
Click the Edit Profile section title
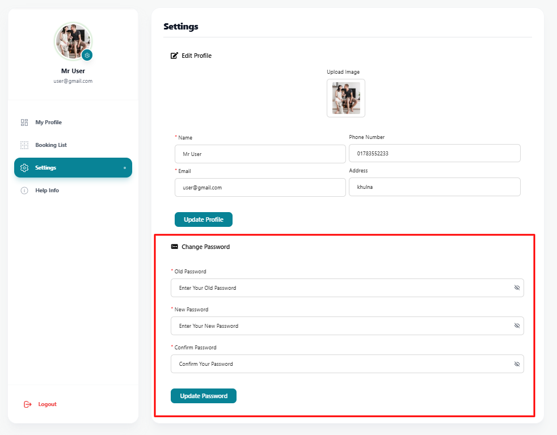[x=196, y=56]
